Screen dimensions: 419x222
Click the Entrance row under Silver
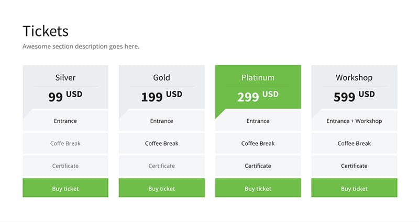coord(65,121)
